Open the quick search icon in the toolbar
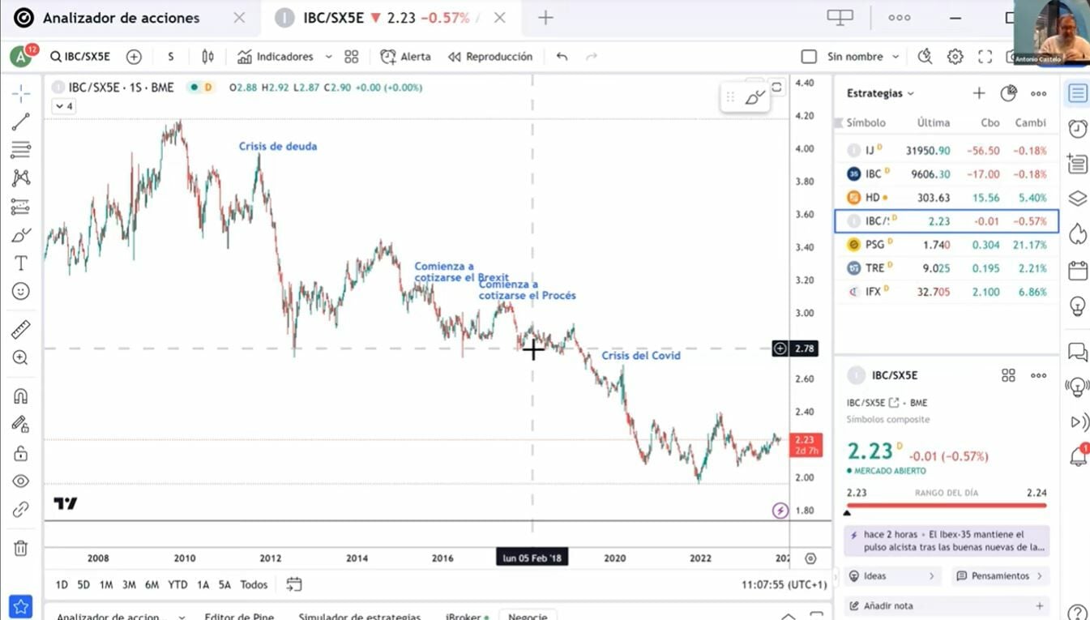Image resolution: width=1090 pixels, height=620 pixels. pos(925,57)
